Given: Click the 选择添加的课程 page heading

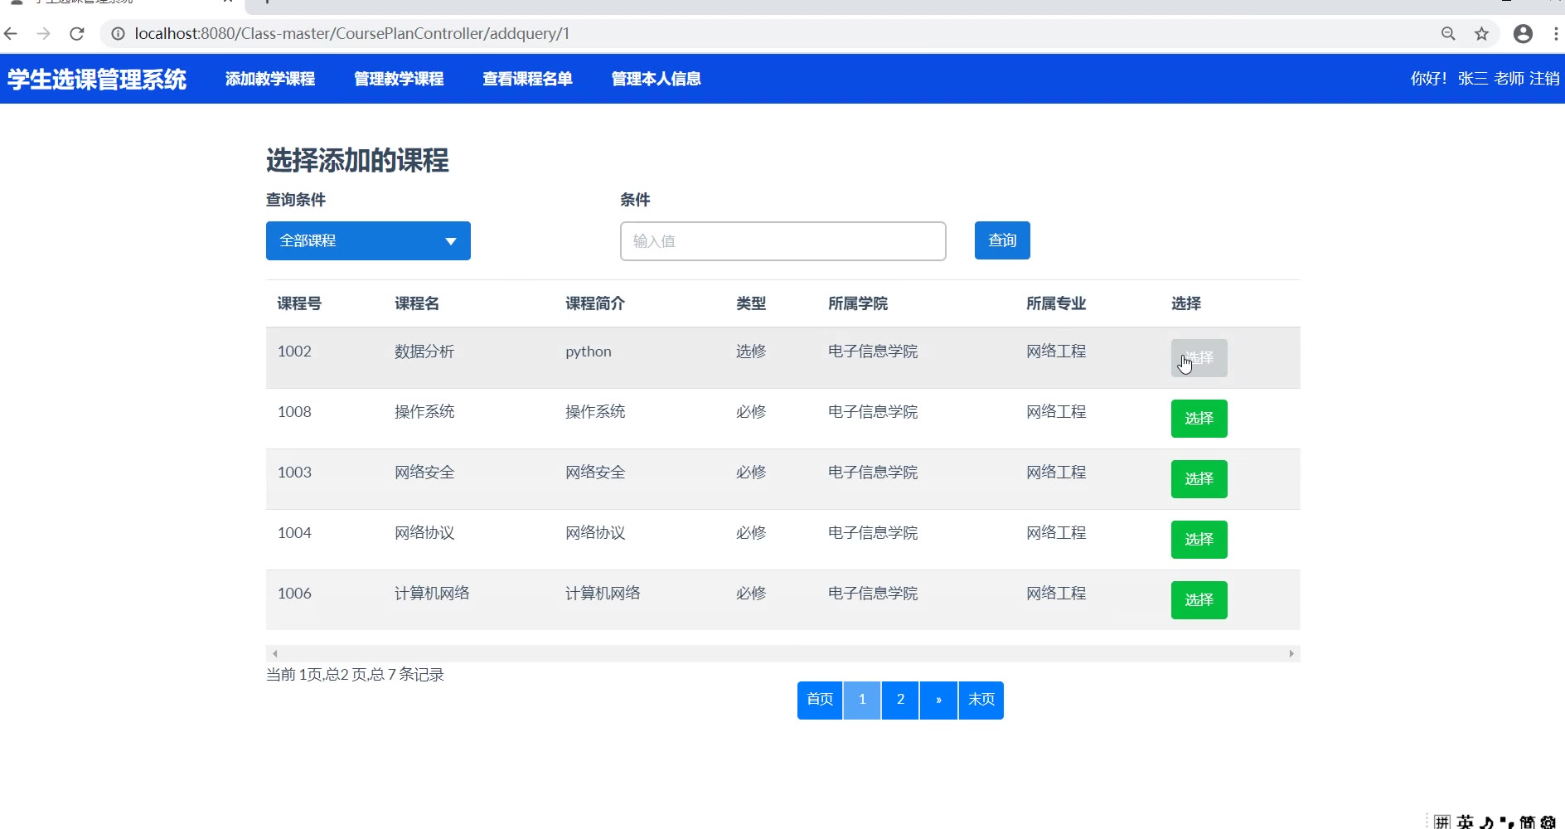Looking at the screenshot, I should pos(357,160).
